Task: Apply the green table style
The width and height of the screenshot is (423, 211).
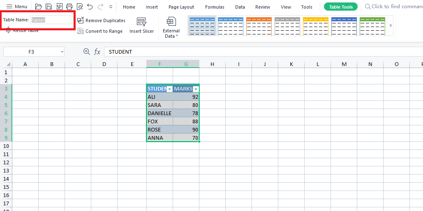Action: click(x=372, y=26)
